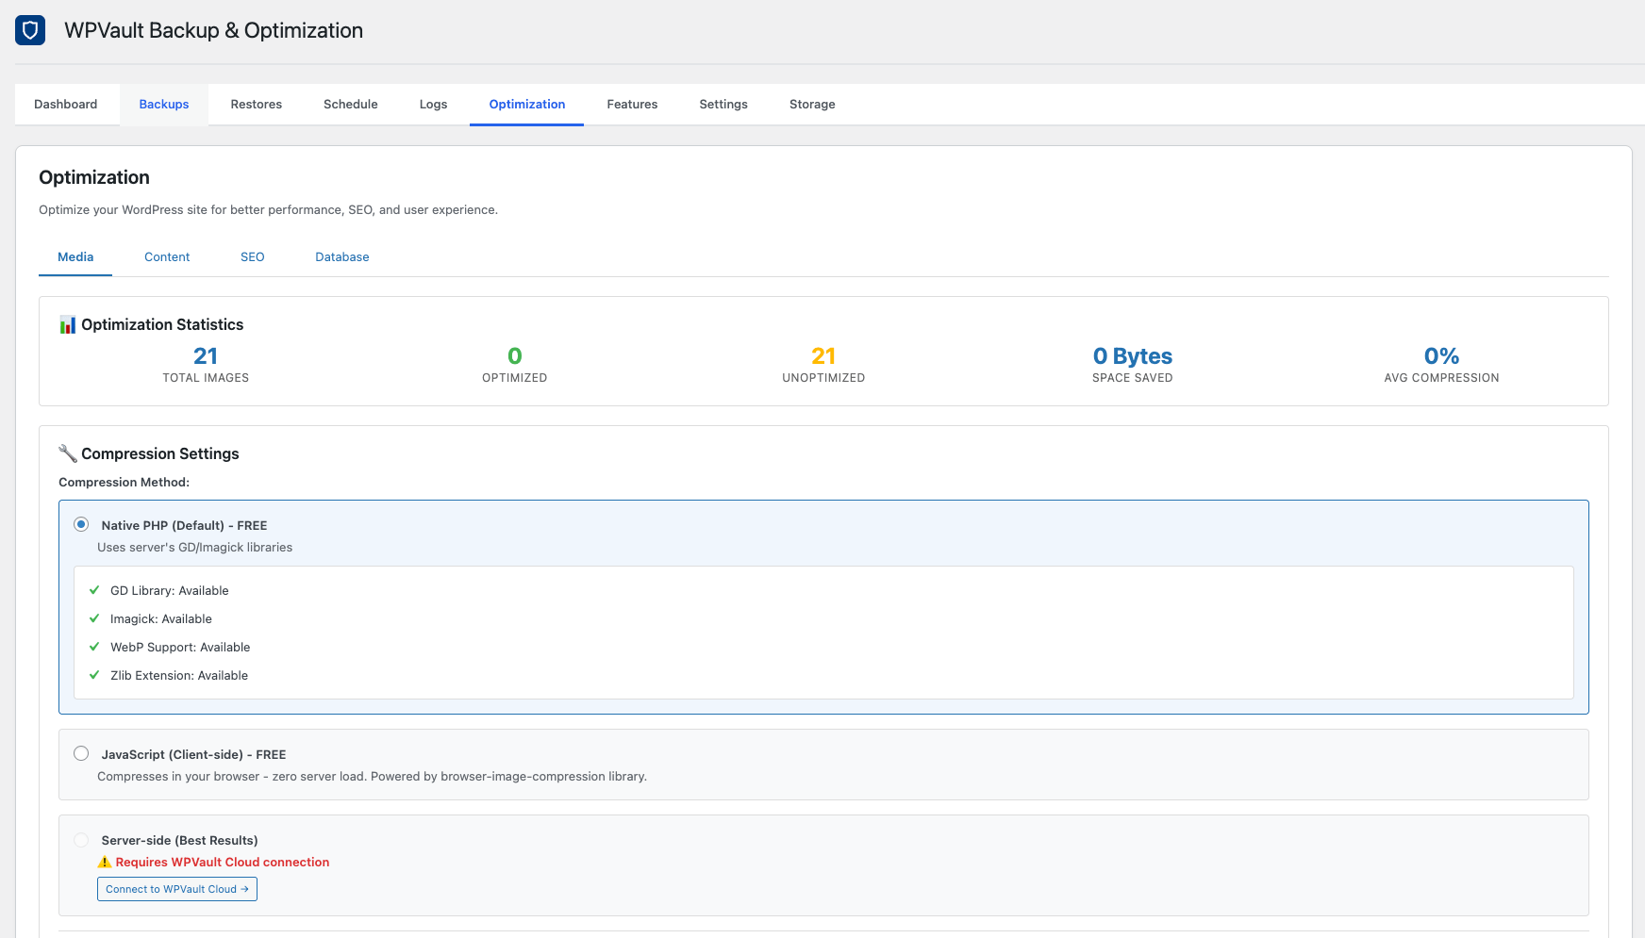
Task: Click the WPVault Backup & Optimization title
Action: click(x=214, y=30)
